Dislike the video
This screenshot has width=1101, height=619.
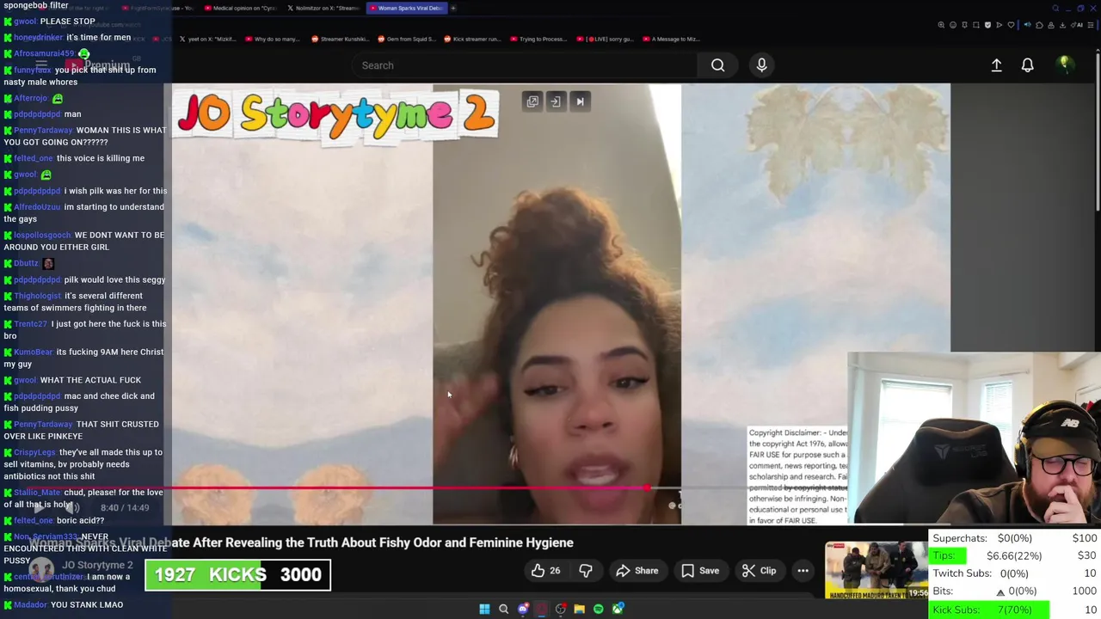point(586,571)
